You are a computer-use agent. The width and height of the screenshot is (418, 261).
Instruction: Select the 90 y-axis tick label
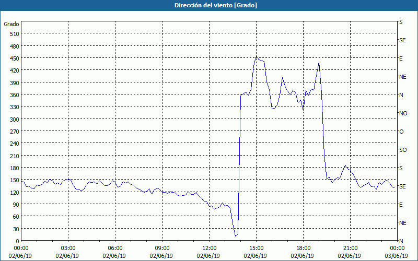pyautogui.click(x=16, y=205)
